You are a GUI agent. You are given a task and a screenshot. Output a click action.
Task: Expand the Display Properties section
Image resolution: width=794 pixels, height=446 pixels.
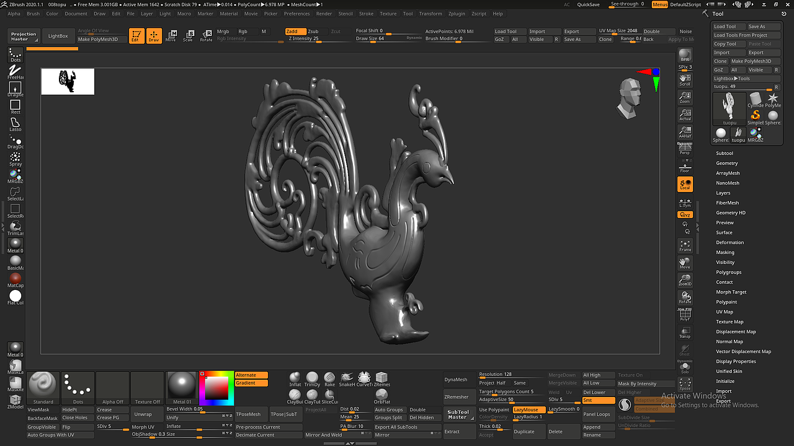tap(736, 361)
